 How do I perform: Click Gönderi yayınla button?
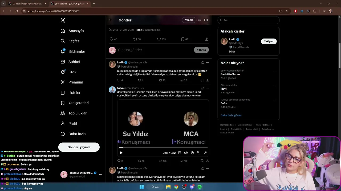coord(79,147)
